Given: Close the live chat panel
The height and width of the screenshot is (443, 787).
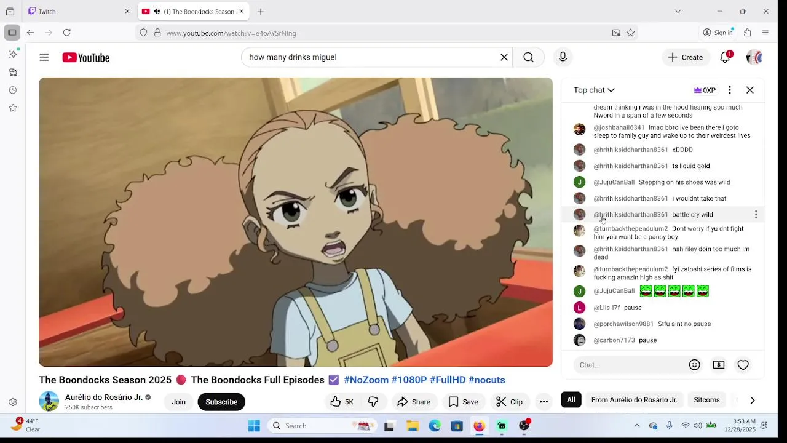Looking at the screenshot, I should coord(750,90).
